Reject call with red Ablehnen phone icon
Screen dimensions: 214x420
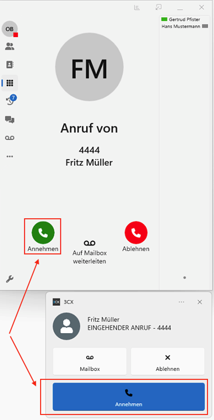pyautogui.click(x=136, y=233)
